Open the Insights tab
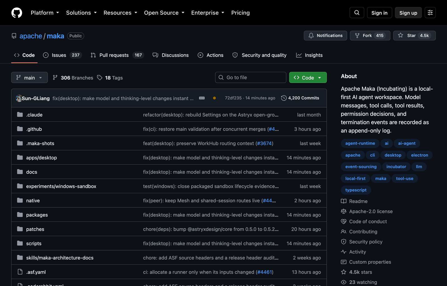Screen dimensions: 447x286 tap(309, 55)
